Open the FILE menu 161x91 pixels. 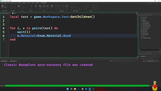2,3
